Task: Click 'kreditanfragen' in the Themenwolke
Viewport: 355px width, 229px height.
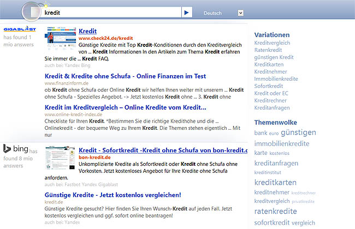Action: pos(276,163)
